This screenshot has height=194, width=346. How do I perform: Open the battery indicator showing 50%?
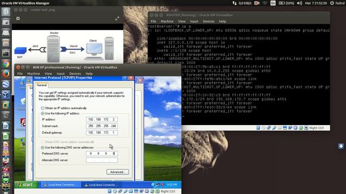coord(286,3)
